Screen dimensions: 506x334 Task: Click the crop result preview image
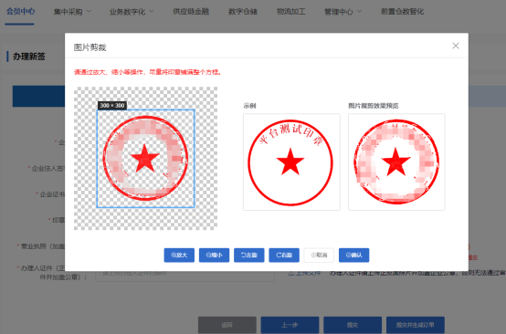point(396,162)
